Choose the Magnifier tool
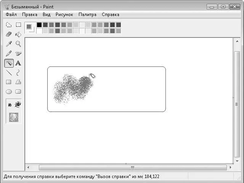 pos(18,44)
